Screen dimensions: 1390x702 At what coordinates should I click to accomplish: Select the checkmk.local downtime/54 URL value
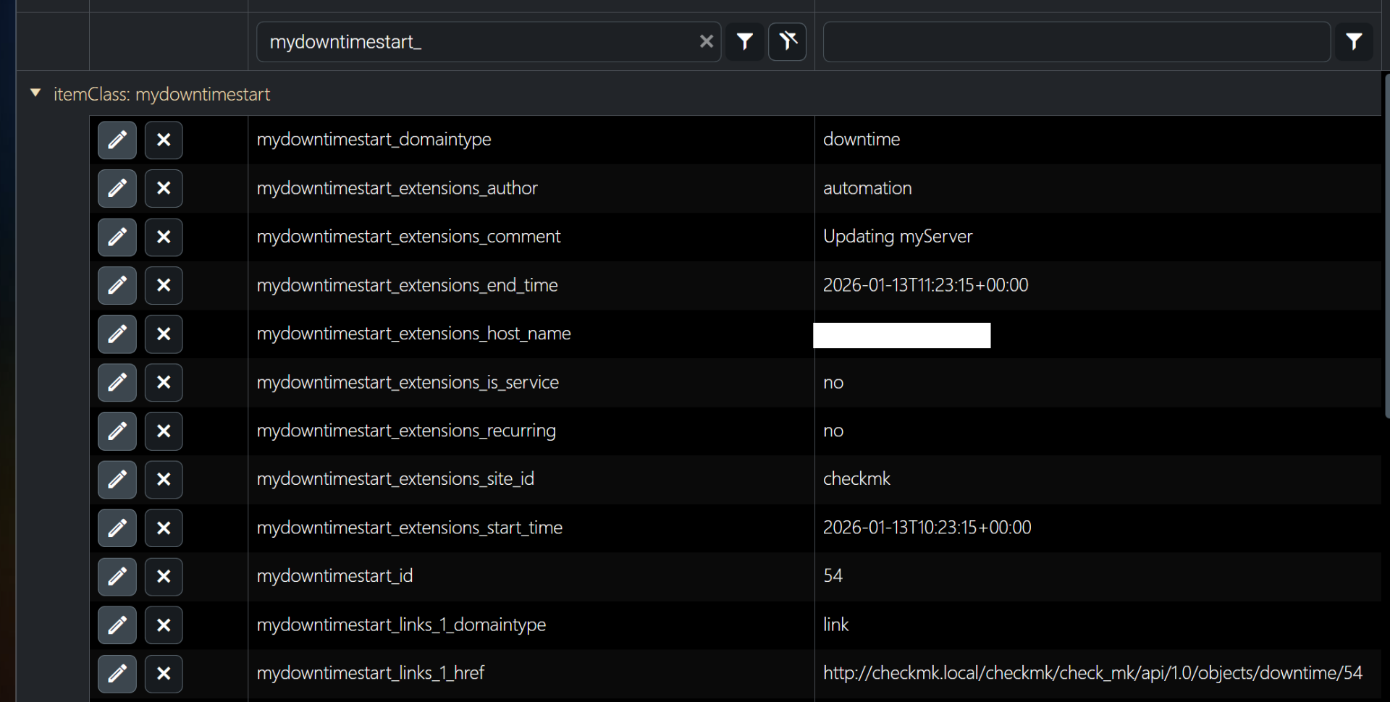coord(1092,673)
